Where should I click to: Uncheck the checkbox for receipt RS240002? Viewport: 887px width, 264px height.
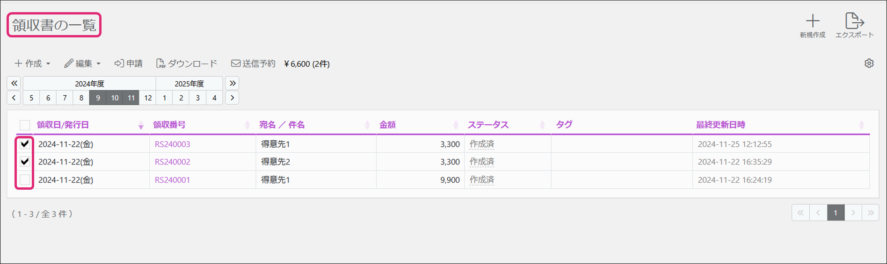click(x=25, y=162)
